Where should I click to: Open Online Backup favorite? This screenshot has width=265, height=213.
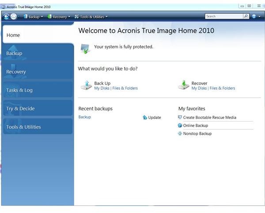point(196,126)
